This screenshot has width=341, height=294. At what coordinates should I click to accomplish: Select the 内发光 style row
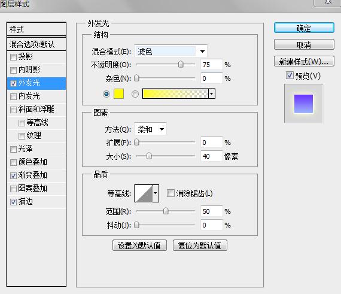click(x=36, y=96)
